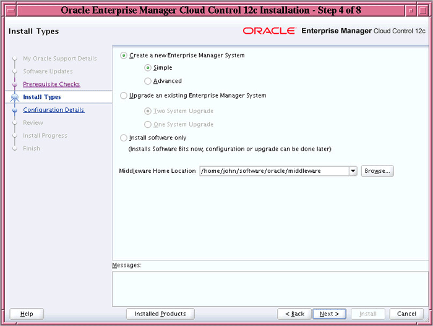Click the Middleware Home Location label

click(x=157, y=171)
